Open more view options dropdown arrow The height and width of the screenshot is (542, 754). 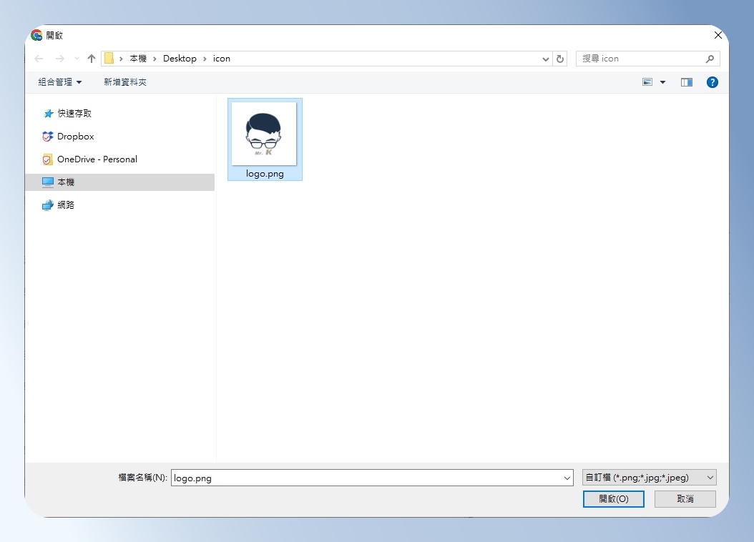point(662,82)
